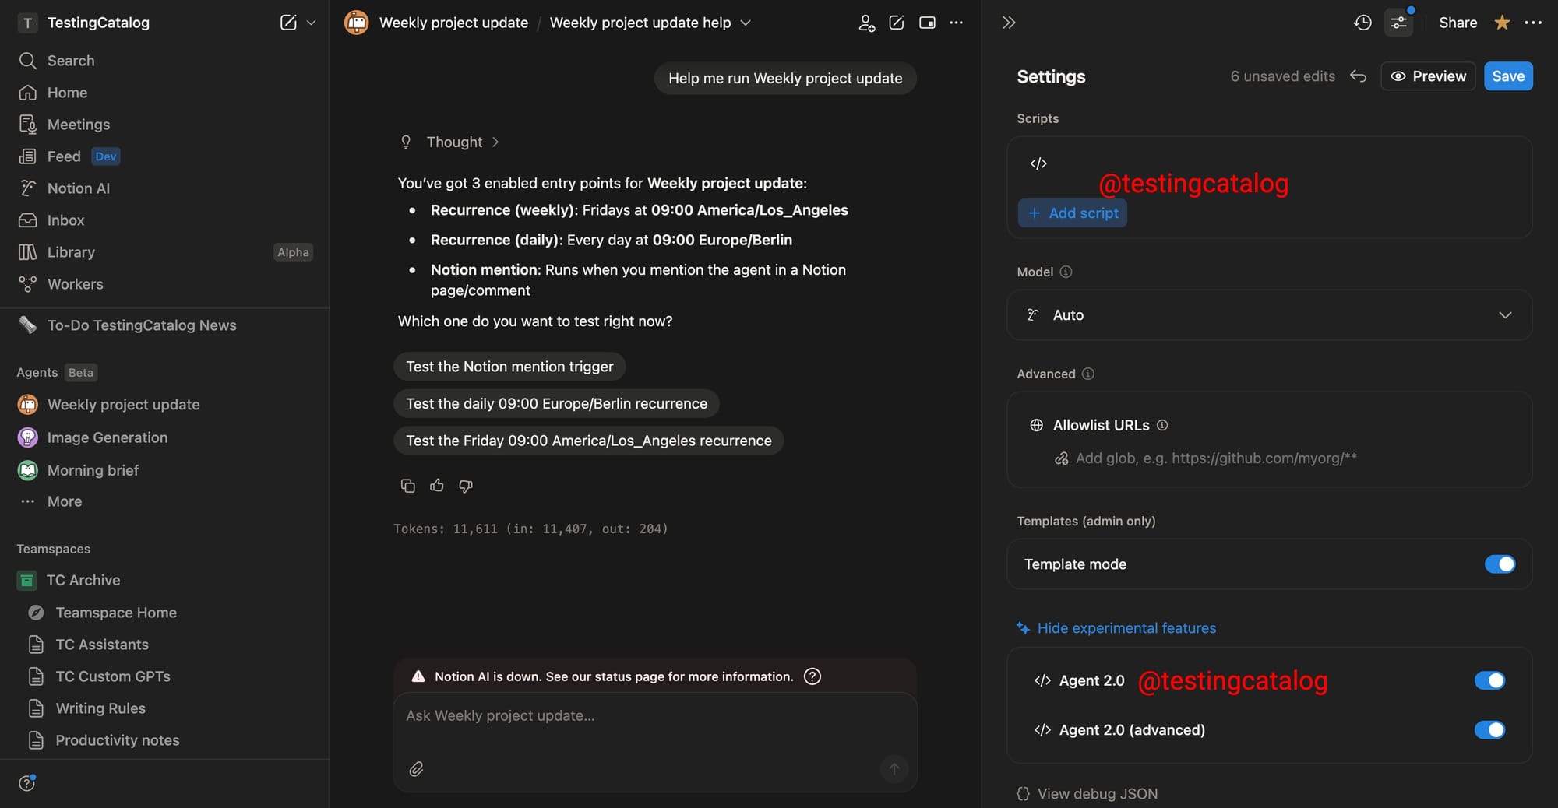Toggle Template mode switch off
1558x808 pixels.
coord(1500,564)
